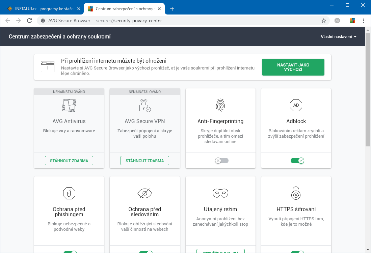Bookmark this page with the star icon
This screenshot has width=371, height=253.
323,21
